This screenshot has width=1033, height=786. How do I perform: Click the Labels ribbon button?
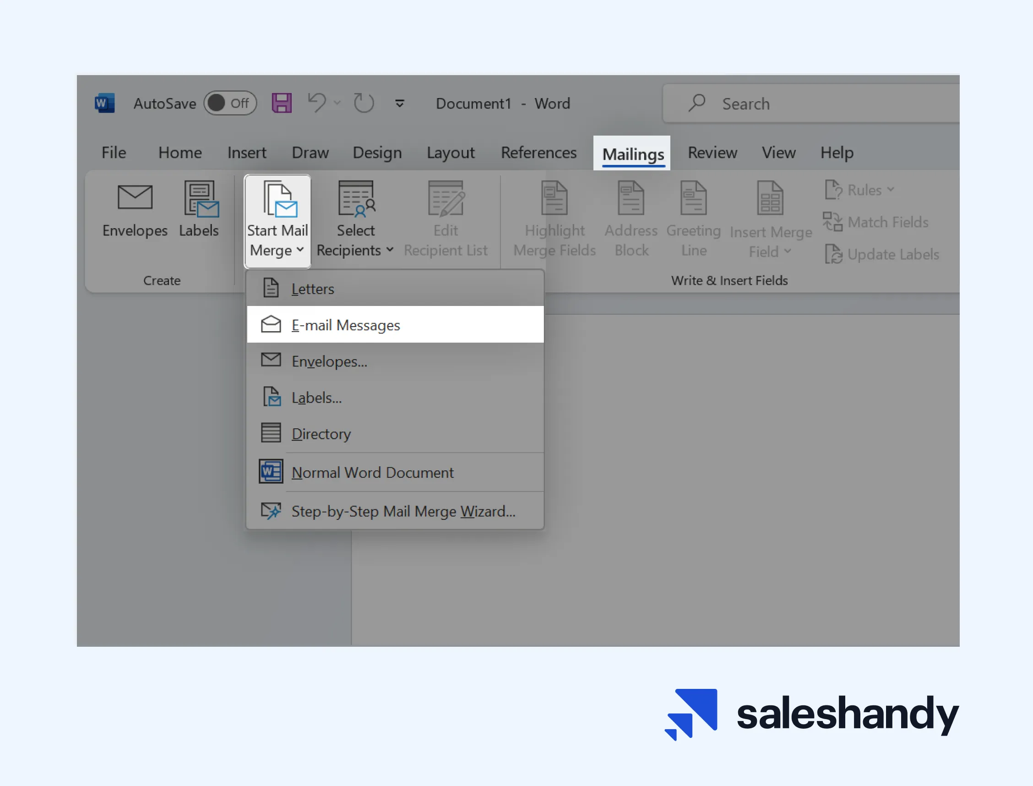[200, 210]
